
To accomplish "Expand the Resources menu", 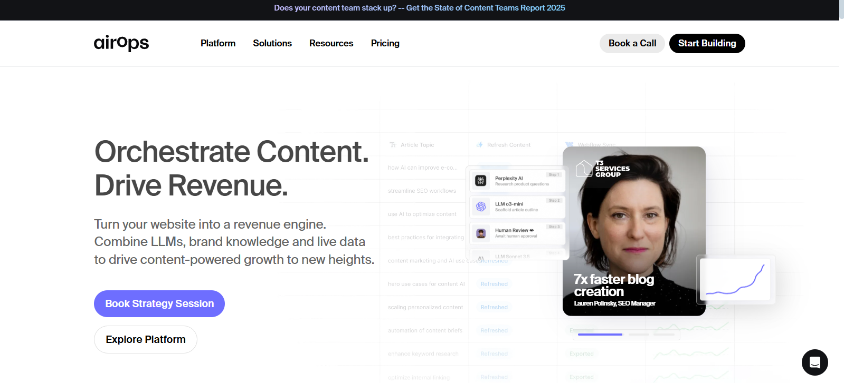I will pyautogui.click(x=331, y=43).
